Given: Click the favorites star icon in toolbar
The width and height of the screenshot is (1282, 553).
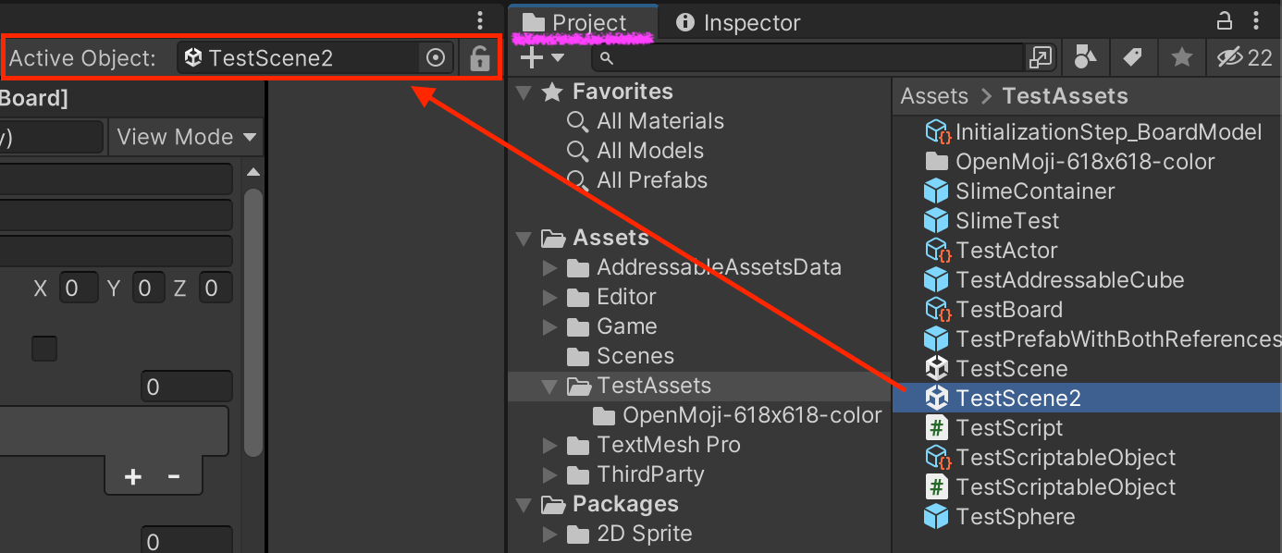Looking at the screenshot, I should [x=1181, y=58].
